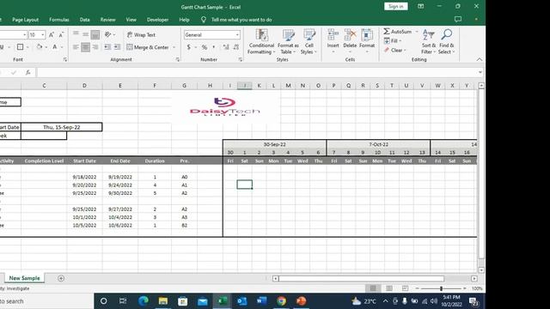Switch to Page Layout view in the status bar
This screenshot has height=309, width=550.
389,288
